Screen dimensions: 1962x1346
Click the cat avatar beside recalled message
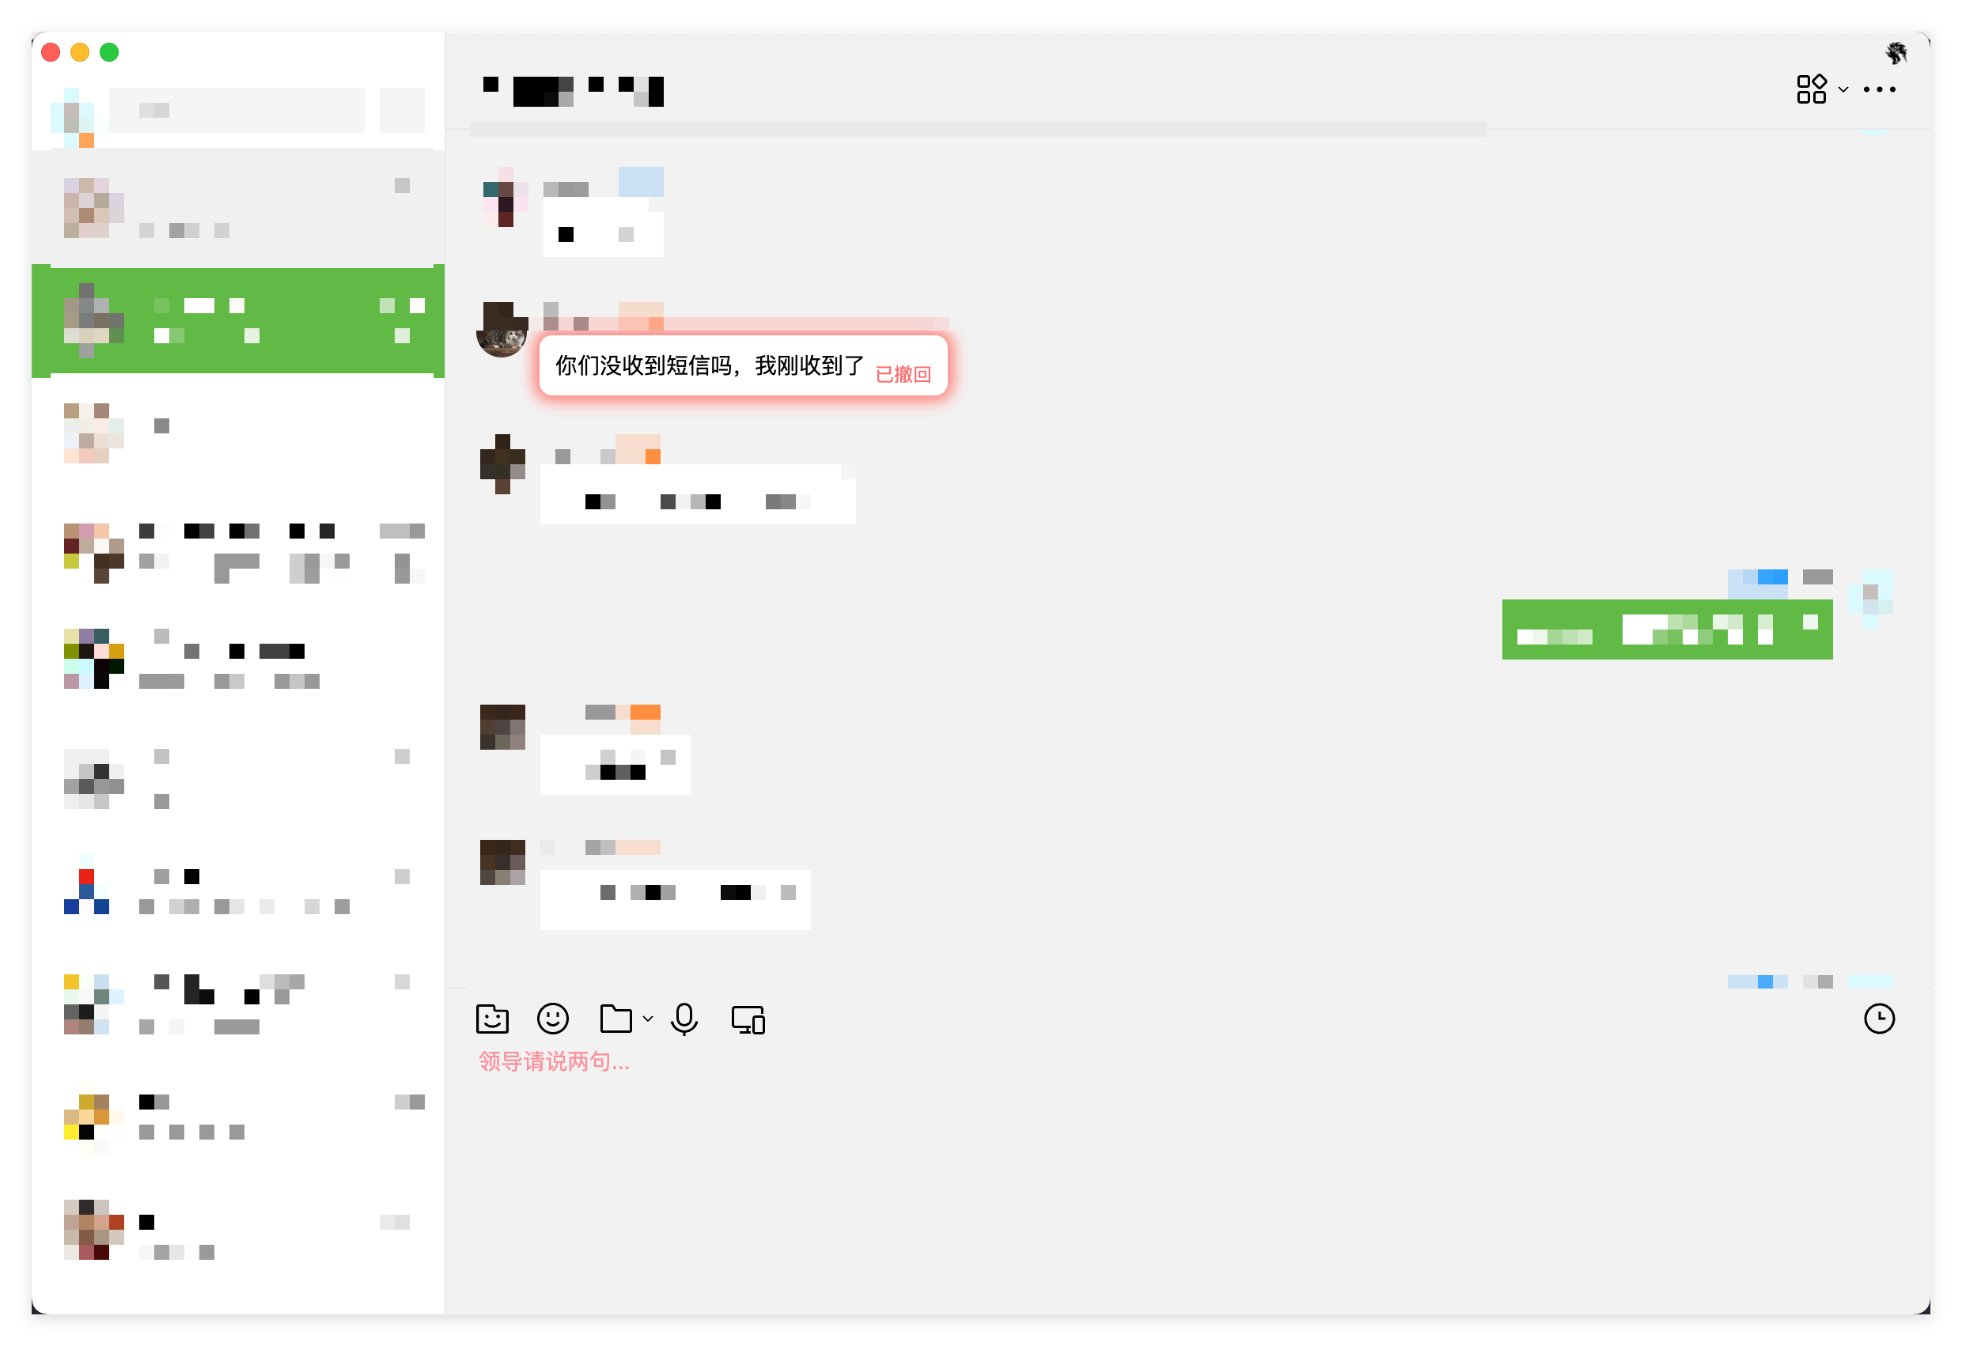coord(502,331)
